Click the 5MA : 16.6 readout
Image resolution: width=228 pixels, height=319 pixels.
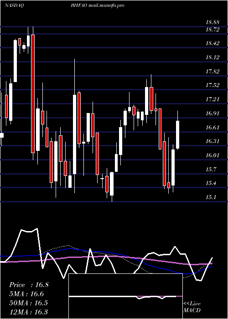click(x=26, y=294)
